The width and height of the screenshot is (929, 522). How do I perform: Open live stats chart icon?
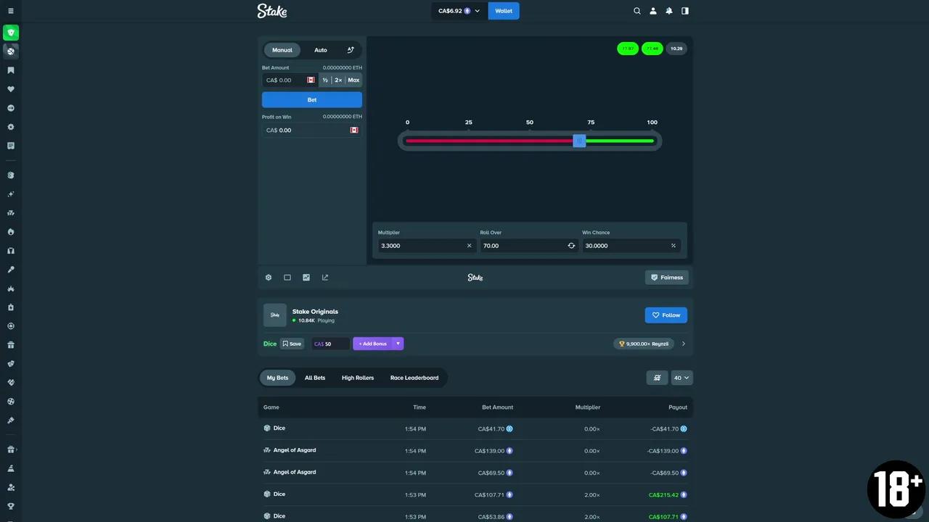click(x=306, y=277)
